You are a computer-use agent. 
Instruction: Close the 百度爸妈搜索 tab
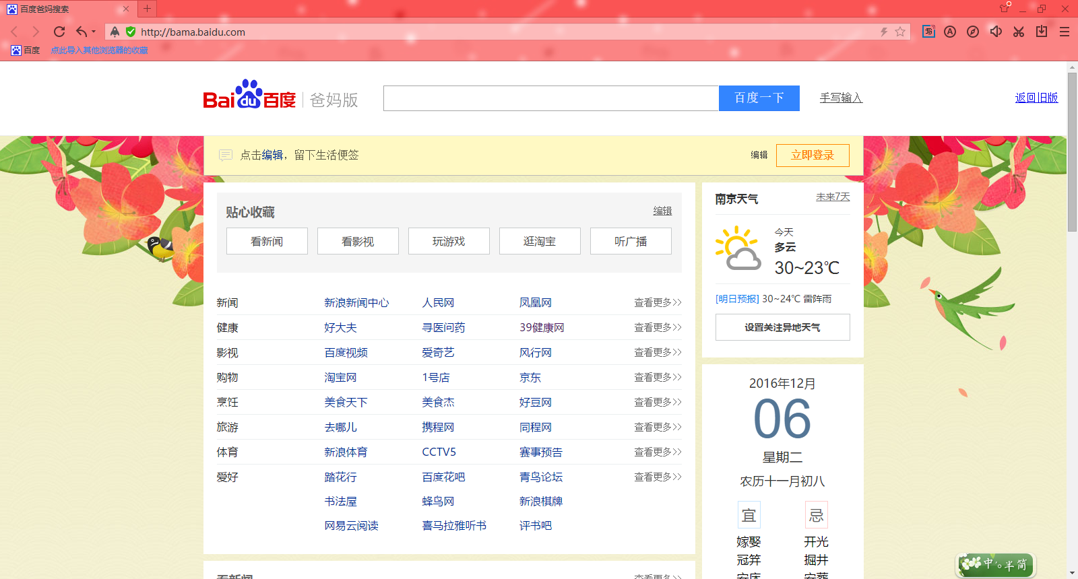tap(126, 9)
